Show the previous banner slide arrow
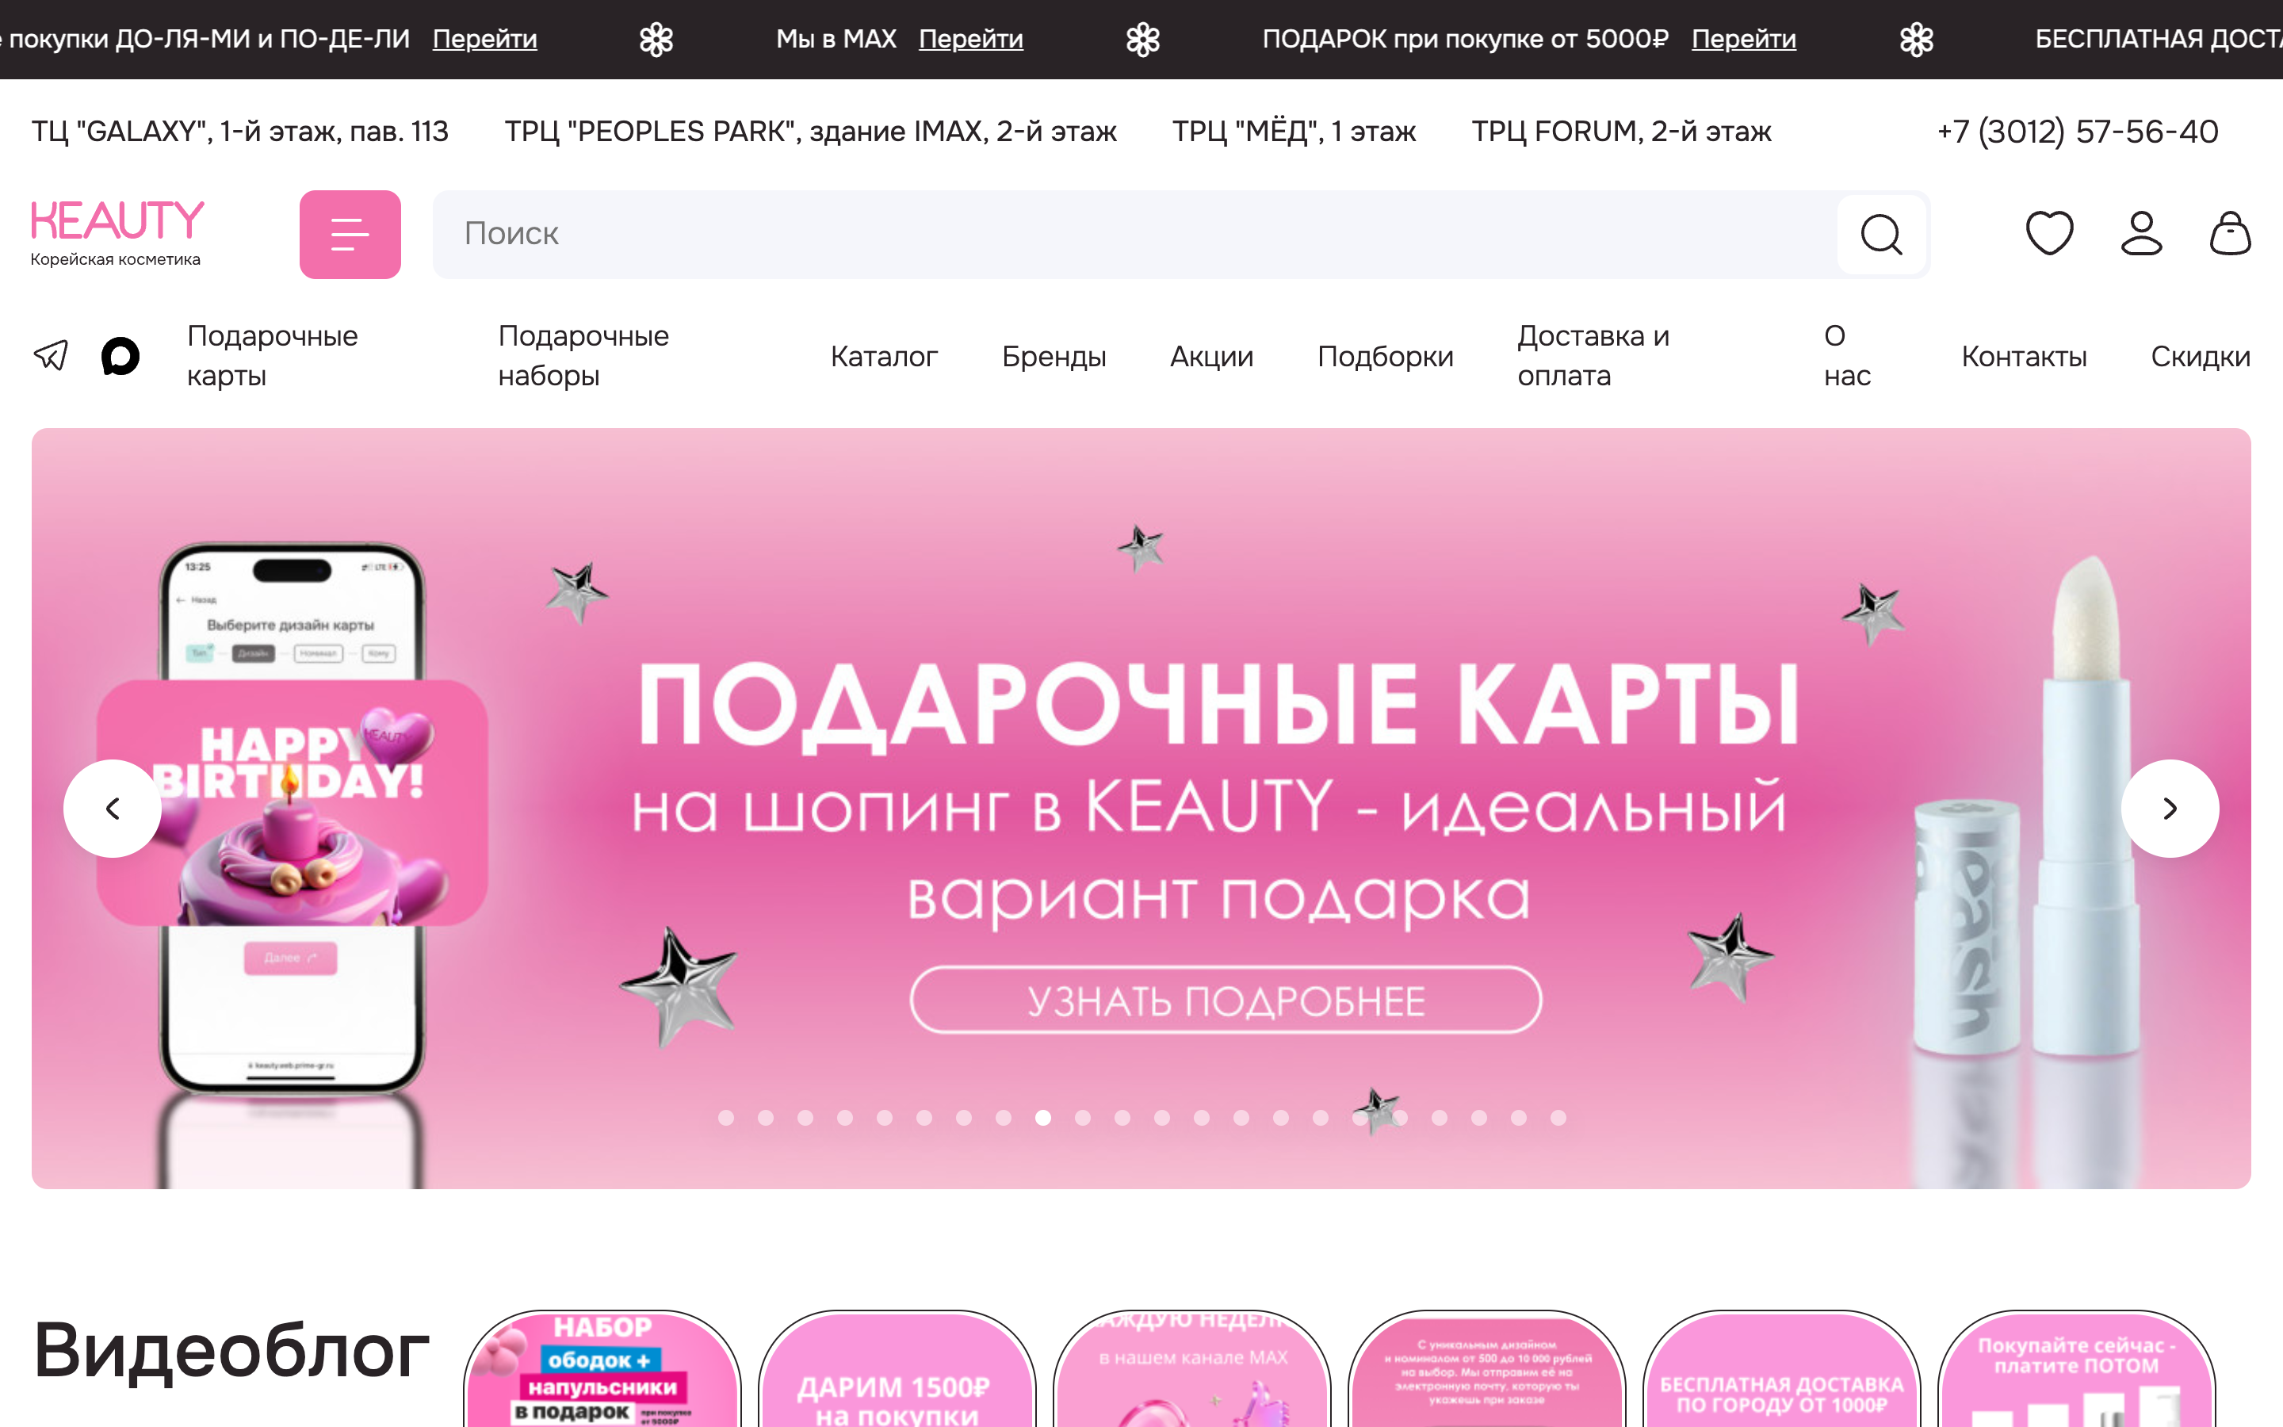2283x1427 pixels. point(113,809)
